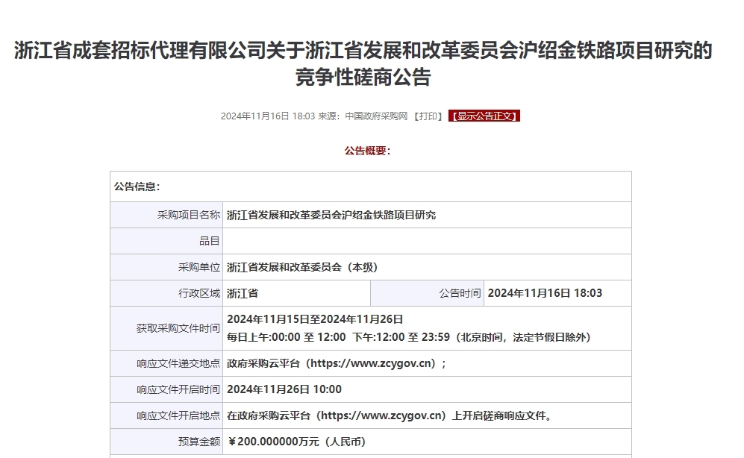Click the 公告信息 table header row
744x458 pixels.
point(370,187)
